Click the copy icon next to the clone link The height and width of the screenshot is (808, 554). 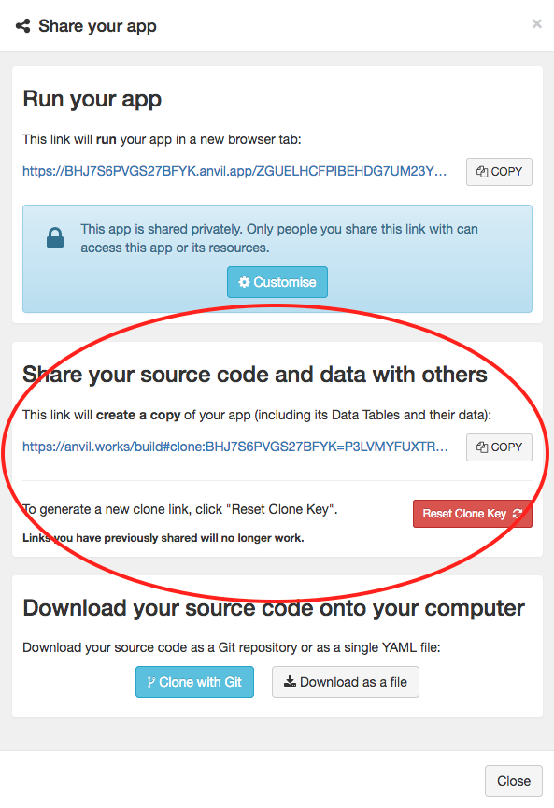tap(483, 447)
